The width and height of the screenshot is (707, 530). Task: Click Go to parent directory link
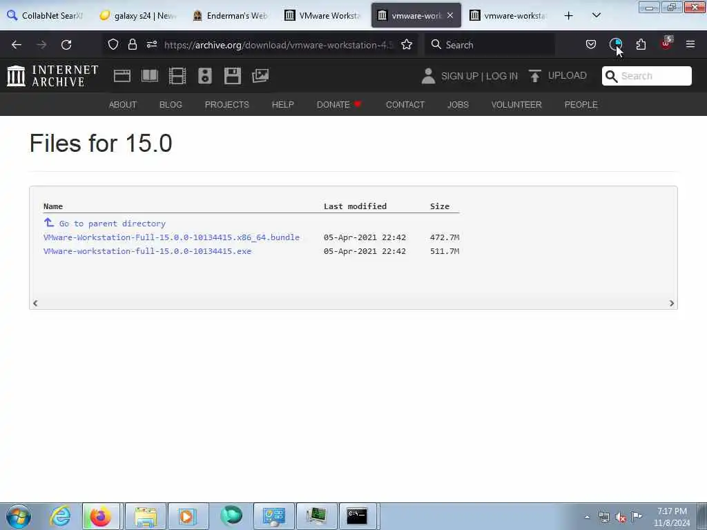pyautogui.click(x=113, y=224)
